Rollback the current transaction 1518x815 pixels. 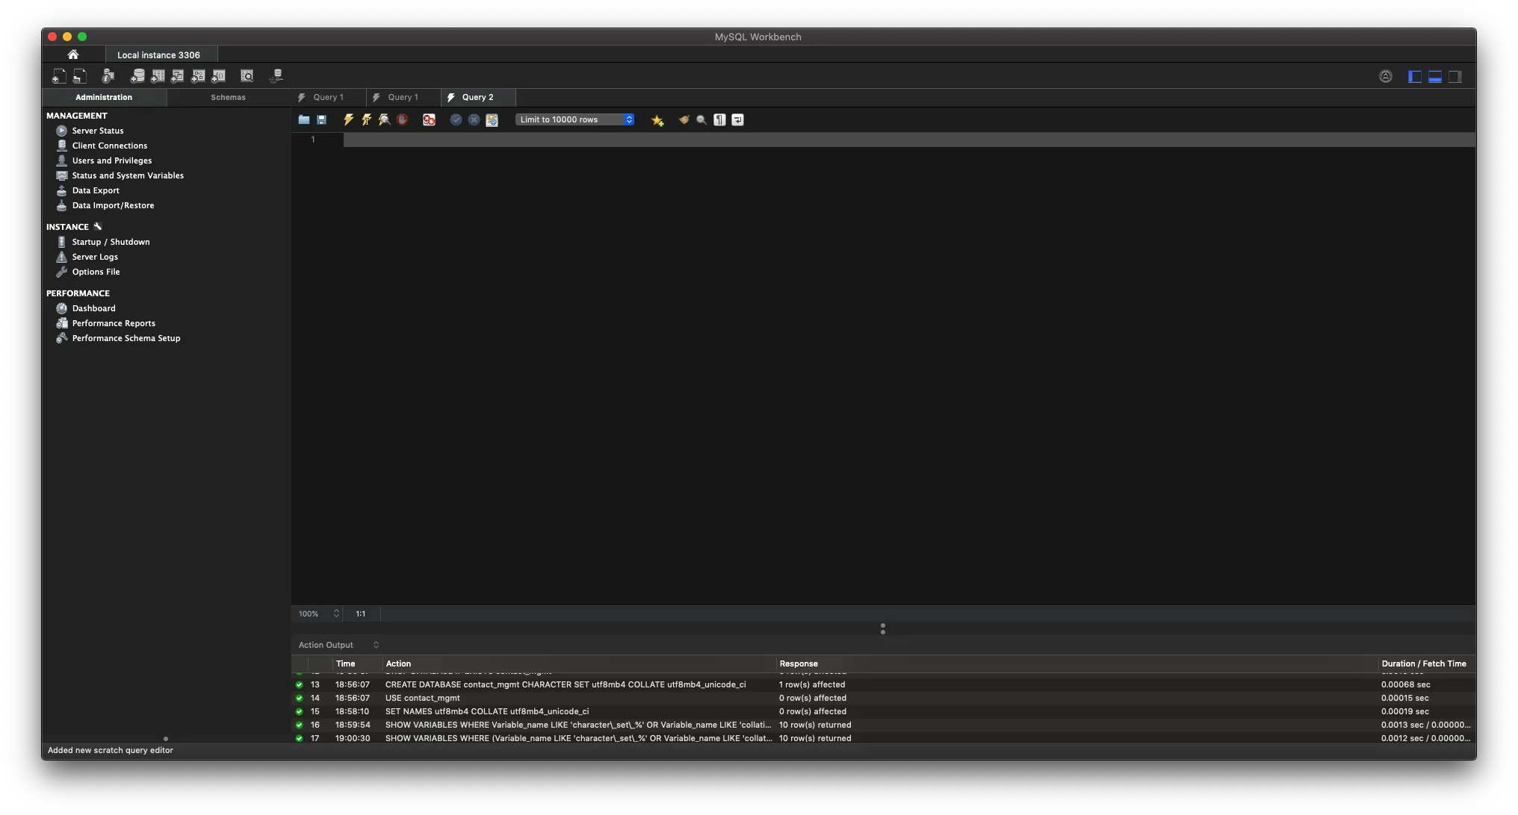click(474, 119)
